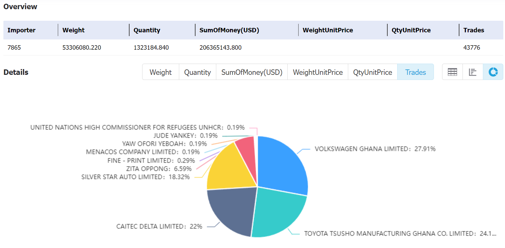Viewport: 505px width, 248px height.
Task: Click the FINE - PRINT LIMITED label
Action: 151,161
